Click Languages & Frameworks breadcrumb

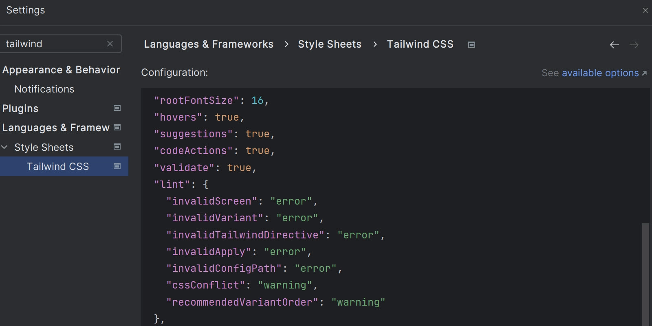[209, 44]
